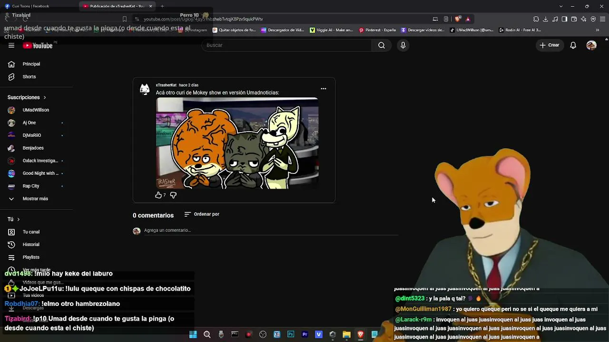Open the Ordenar por sort dropdown
Viewport: 609px width, 342px height.
(x=202, y=214)
